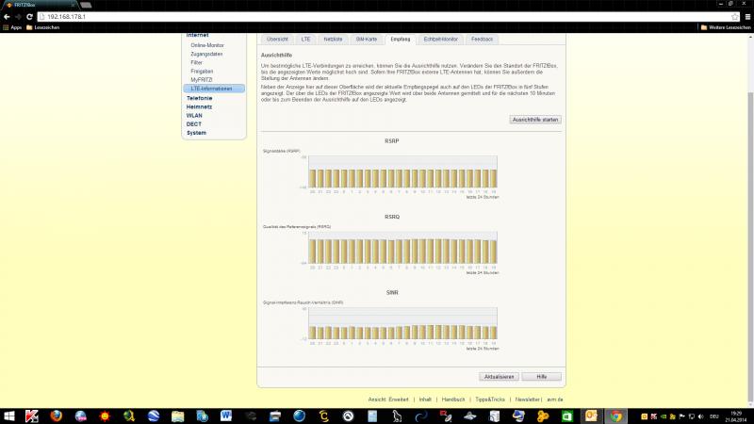Open Microsoft Word from the taskbar
Image resolution: width=754 pixels, height=424 pixels.
[226, 416]
